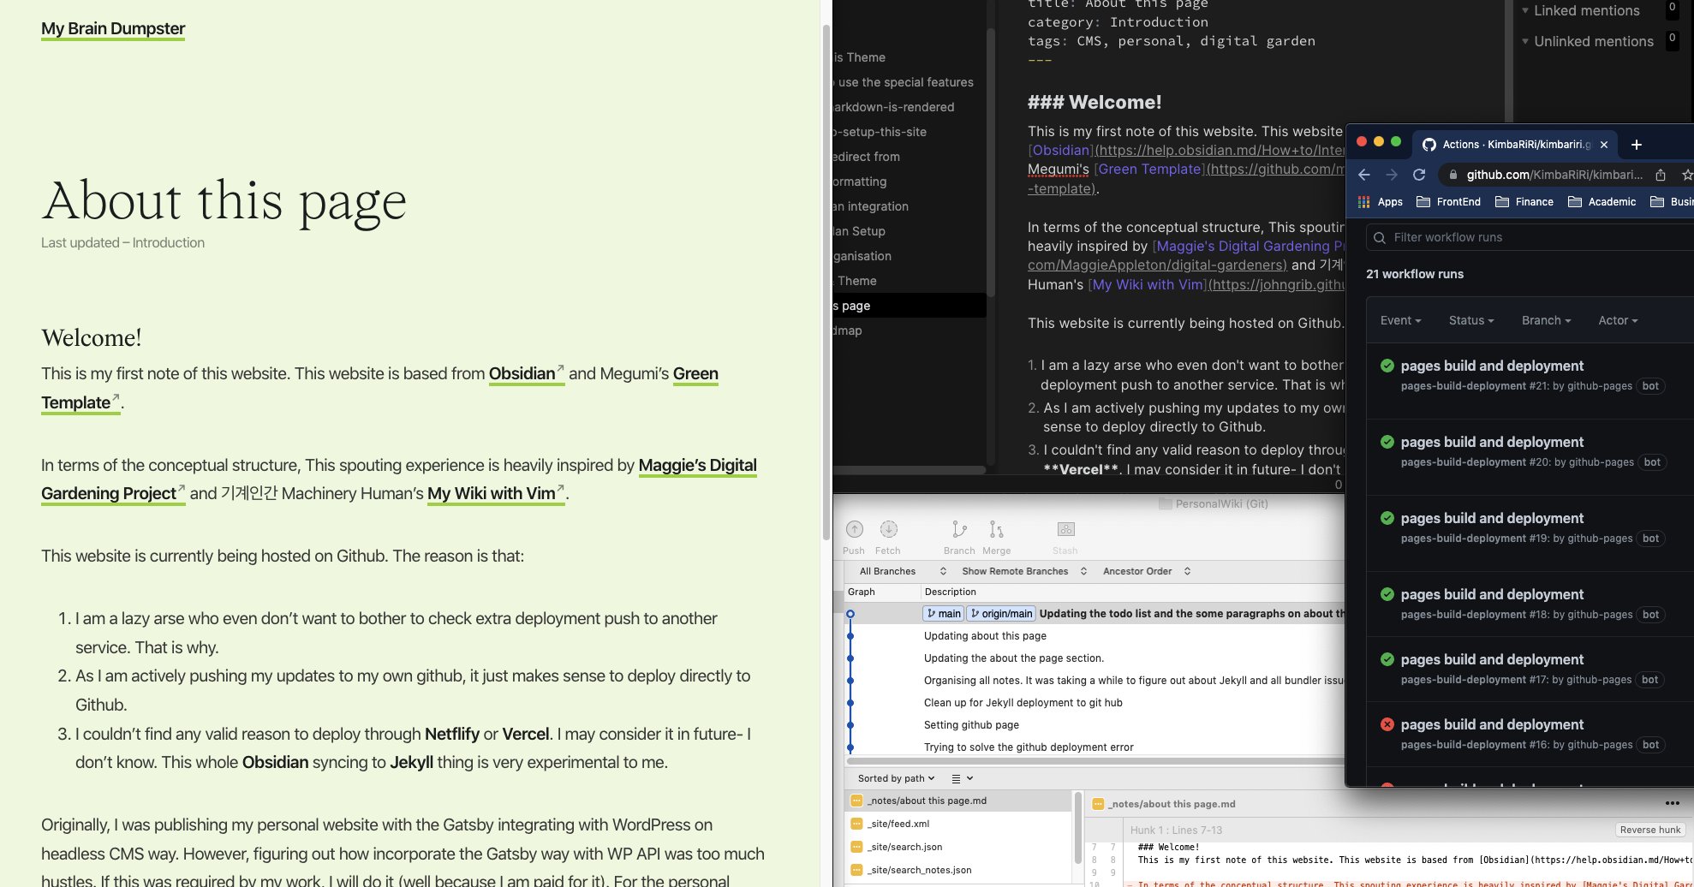Image resolution: width=1694 pixels, height=887 pixels.
Task: Open the Apps bookmarks shortcut
Action: [x=1380, y=202]
